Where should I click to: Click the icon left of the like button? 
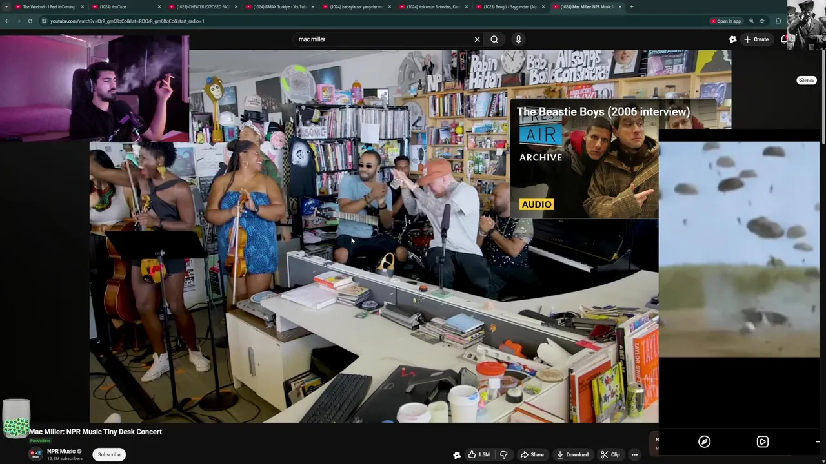click(x=457, y=455)
